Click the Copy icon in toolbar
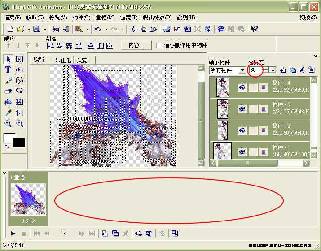The width and height of the screenshot is (321, 251). [143, 29]
